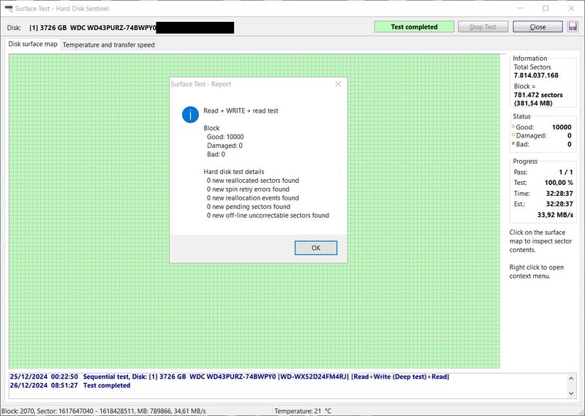
Task: Click the Close button in top toolbar
Action: click(537, 27)
